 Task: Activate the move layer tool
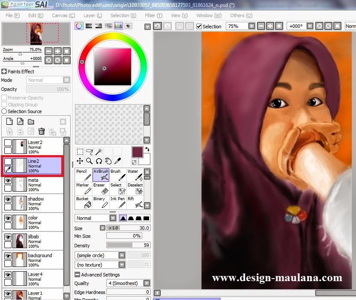pos(80,161)
